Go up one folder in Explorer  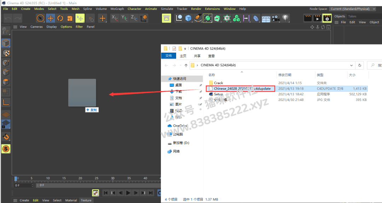[186, 65]
